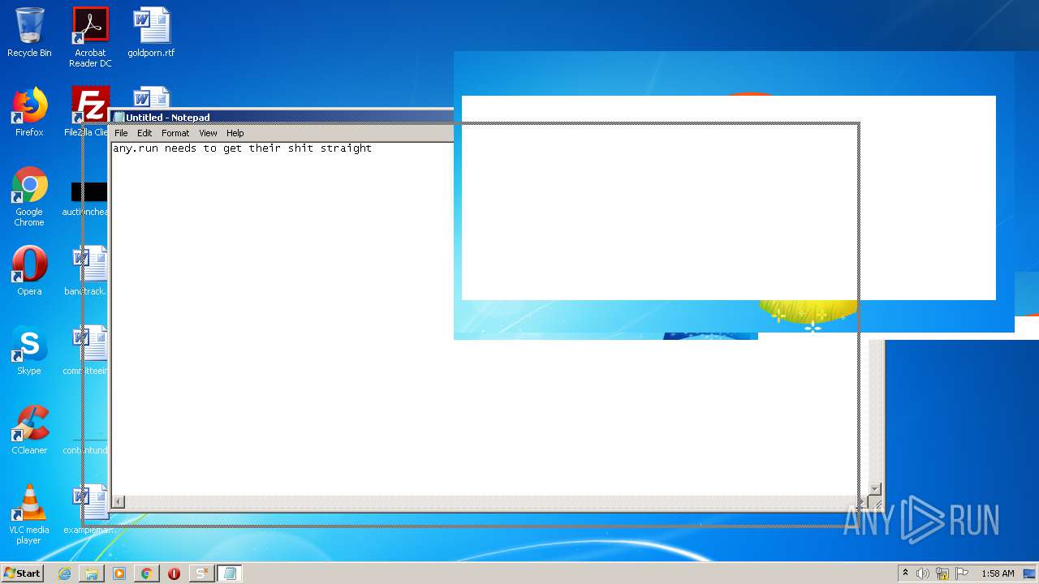Select Acrobat Reader DC desktop icon
This screenshot has height=584, width=1039.
(90, 37)
